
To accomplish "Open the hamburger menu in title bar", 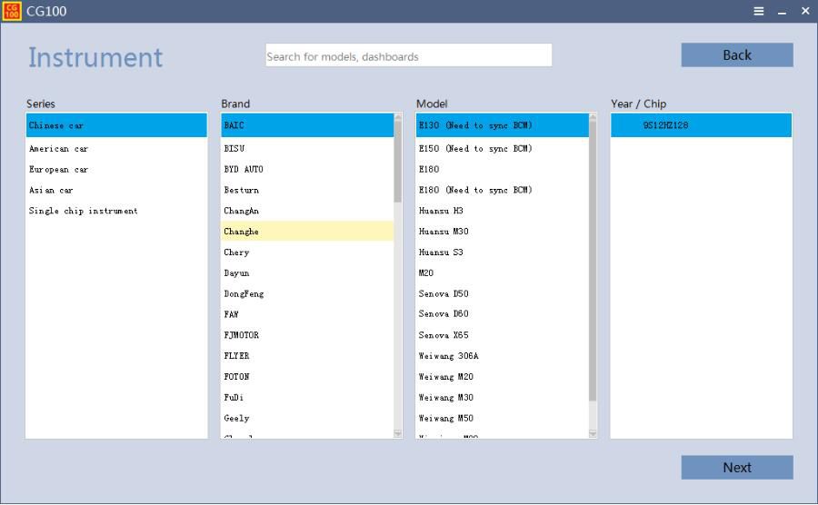I will (759, 11).
